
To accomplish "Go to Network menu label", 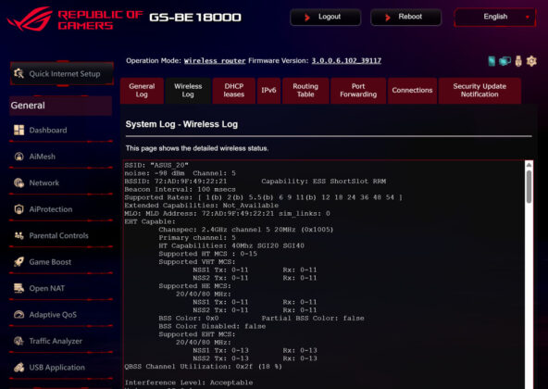I will coord(44,182).
